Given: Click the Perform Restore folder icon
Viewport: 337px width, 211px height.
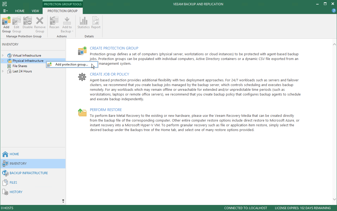Looking at the screenshot, I should pyautogui.click(x=82, y=112).
